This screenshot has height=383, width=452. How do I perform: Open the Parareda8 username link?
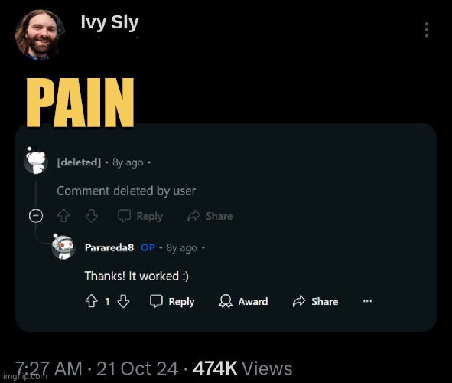pyautogui.click(x=109, y=247)
